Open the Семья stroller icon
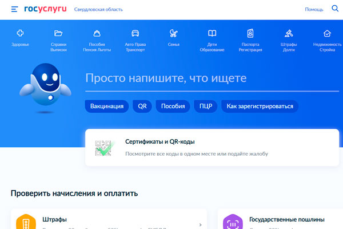Image resolution: width=343 pixels, height=229 pixels. [174, 33]
